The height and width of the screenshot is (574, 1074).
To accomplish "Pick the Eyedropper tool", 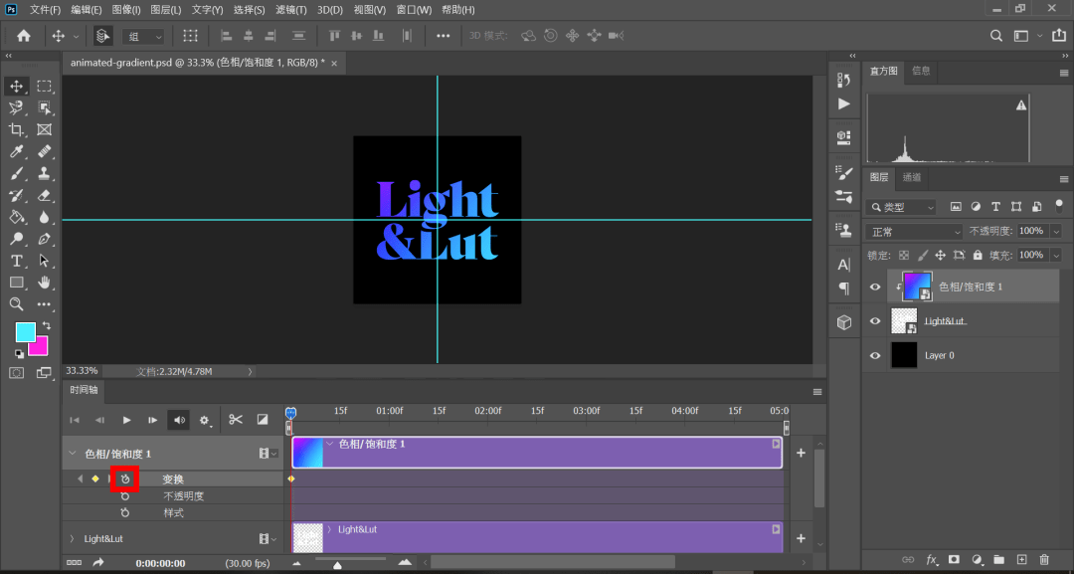I will point(17,151).
